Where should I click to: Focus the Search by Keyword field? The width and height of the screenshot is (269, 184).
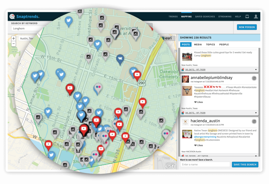coord(27,28)
